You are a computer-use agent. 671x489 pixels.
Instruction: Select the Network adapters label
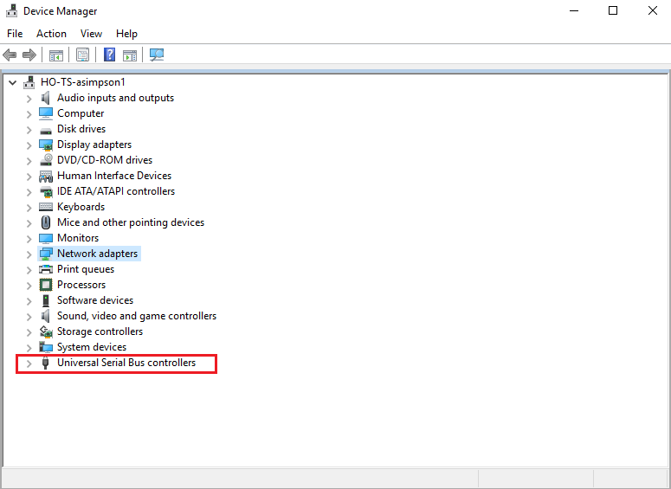point(97,254)
